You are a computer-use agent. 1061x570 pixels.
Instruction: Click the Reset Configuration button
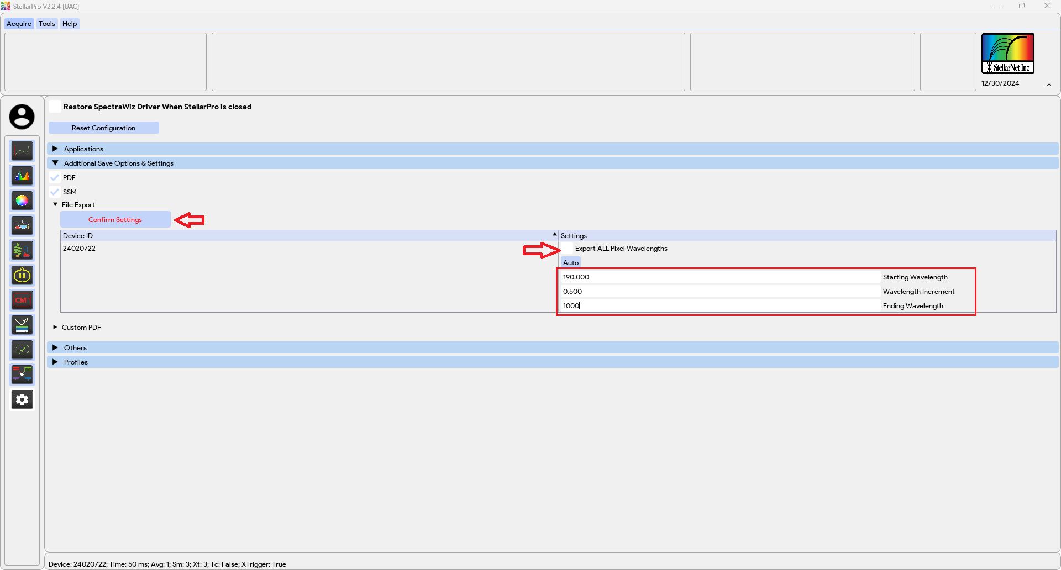(103, 128)
